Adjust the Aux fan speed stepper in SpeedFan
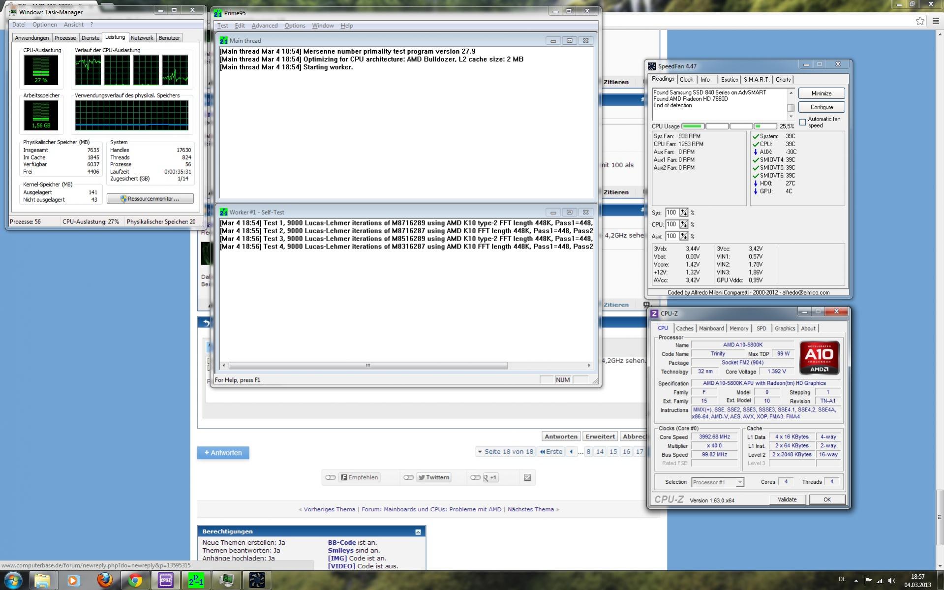The height and width of the screenshot is (590, 944). (684, 236)
